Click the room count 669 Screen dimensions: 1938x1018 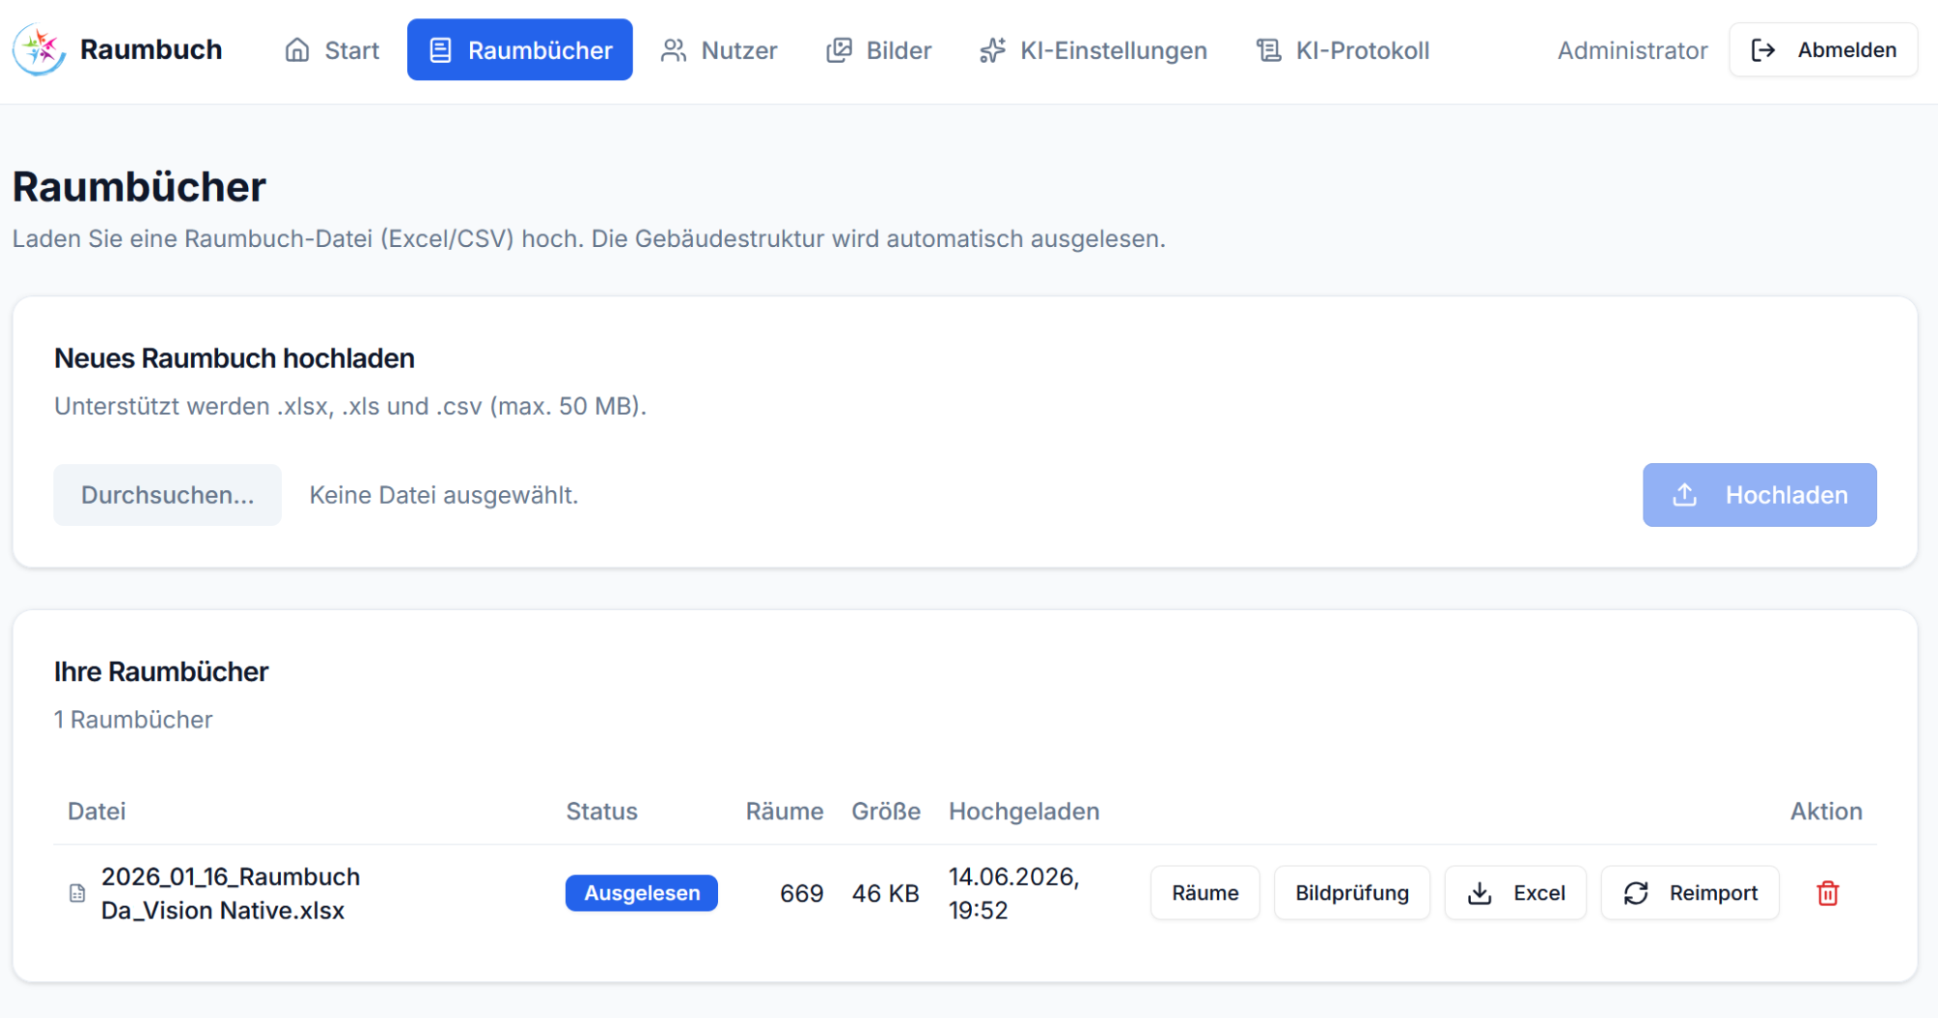pos(801,893)
